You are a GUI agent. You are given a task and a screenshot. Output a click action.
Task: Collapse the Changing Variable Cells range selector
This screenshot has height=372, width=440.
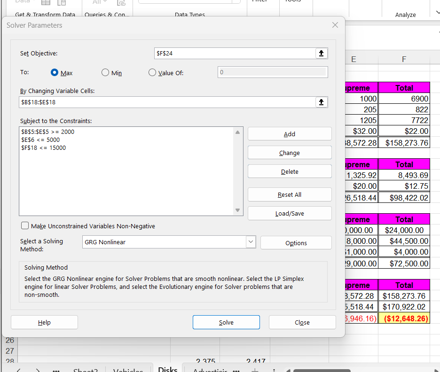tap(321, 102)
